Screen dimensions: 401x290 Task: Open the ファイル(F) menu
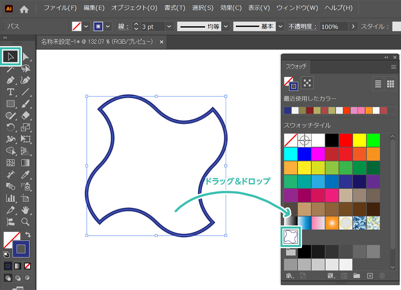(x=60, y=8)
